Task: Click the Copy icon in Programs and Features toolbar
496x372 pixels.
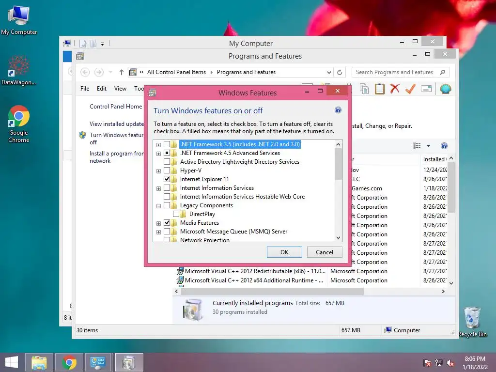Action: 364,89
